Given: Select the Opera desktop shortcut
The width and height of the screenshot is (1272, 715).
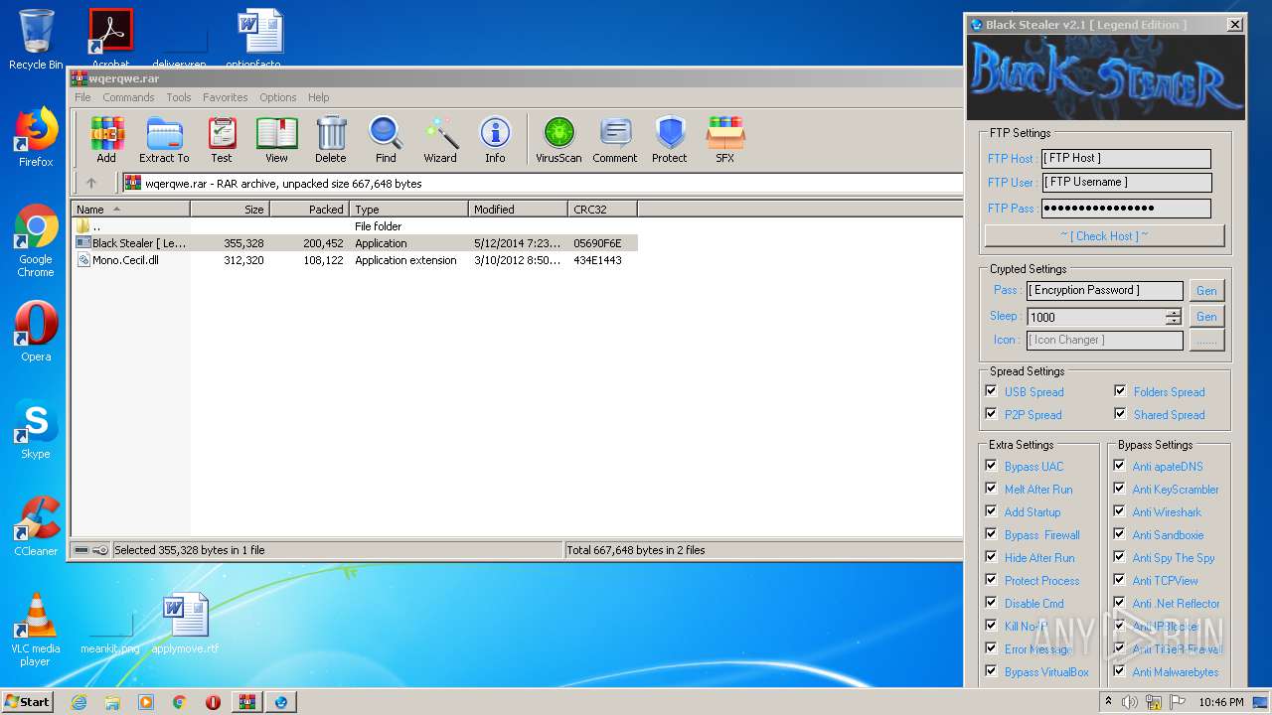Looking at the screenshot, I should [x=36, y=332].
